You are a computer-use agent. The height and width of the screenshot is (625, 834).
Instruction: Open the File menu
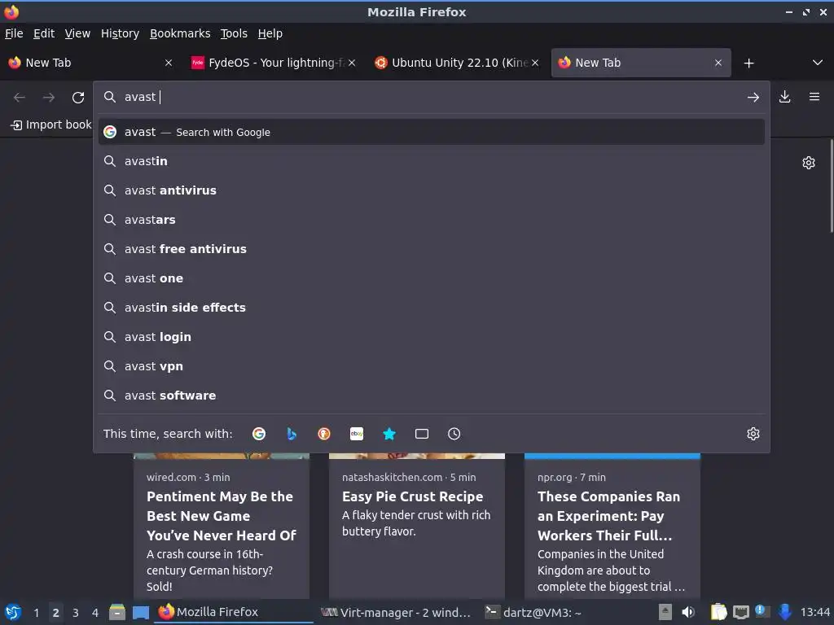click(x=14, y=33)
